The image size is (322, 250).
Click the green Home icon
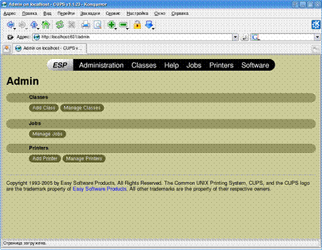(46, 25)
